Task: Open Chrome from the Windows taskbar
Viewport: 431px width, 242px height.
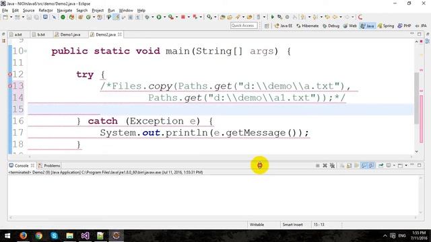Action: point(39,235)
